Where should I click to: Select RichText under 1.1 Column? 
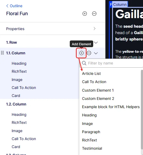pos(19,71)
